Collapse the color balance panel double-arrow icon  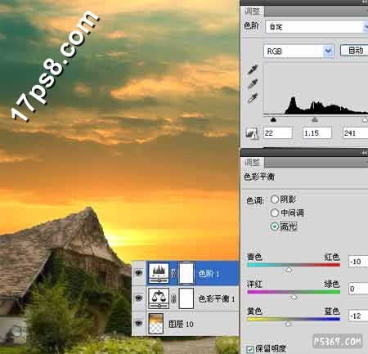[365, 153]
